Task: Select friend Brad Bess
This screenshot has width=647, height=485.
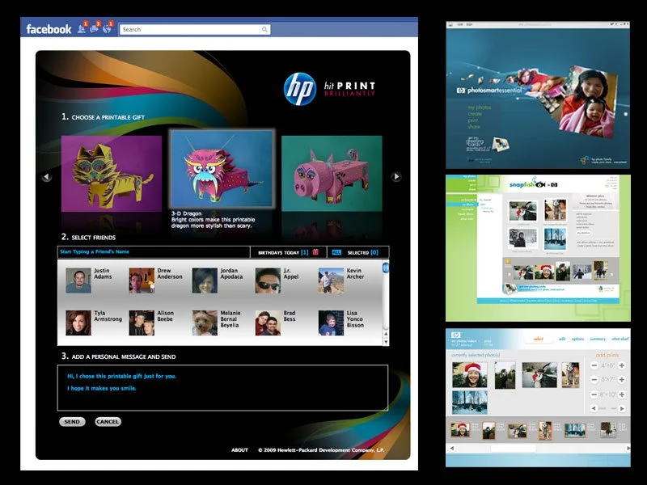Action: pos(275,323)
